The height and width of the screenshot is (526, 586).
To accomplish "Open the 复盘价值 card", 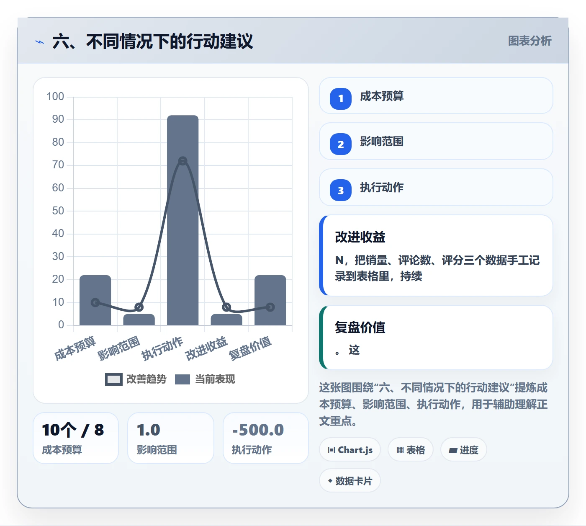I will 436,338.
